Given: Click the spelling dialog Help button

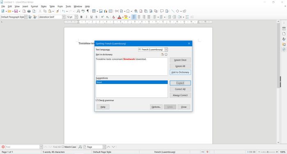Looking at the screenshot, I should coord(103,107).
